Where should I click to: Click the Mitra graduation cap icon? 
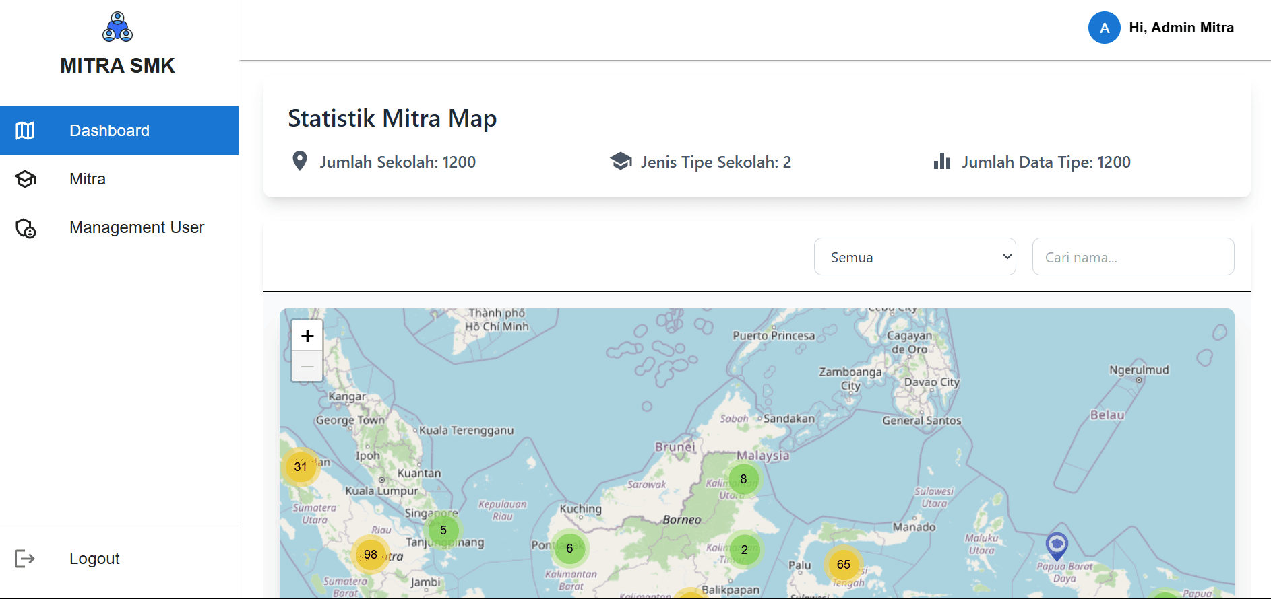point(26,179)
